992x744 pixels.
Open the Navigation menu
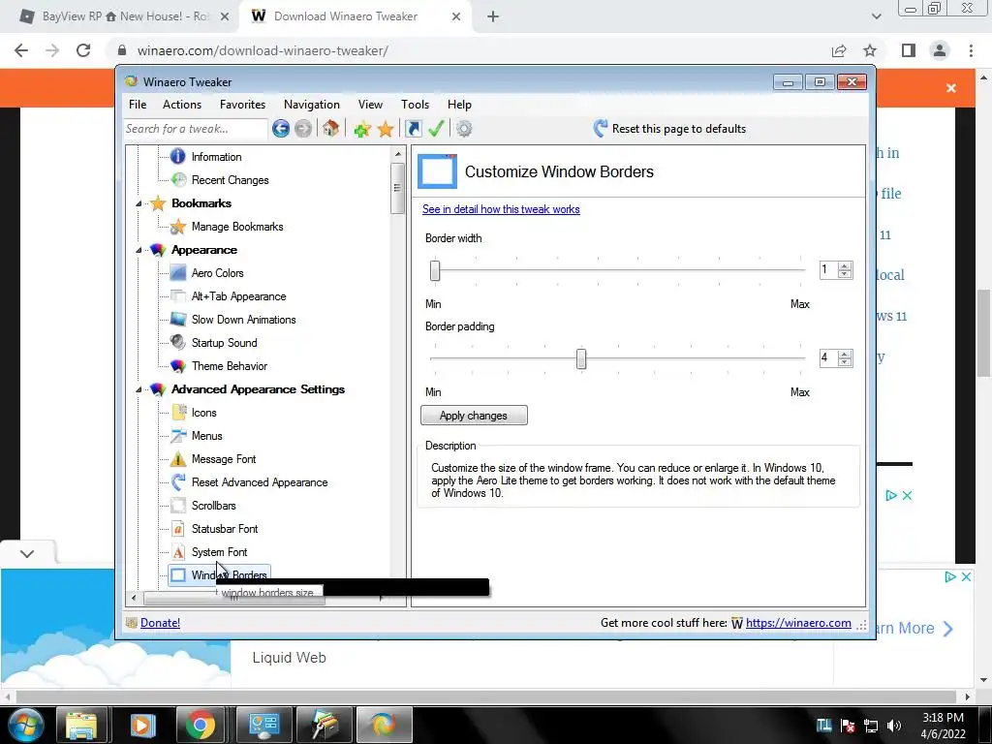(311, 105)
